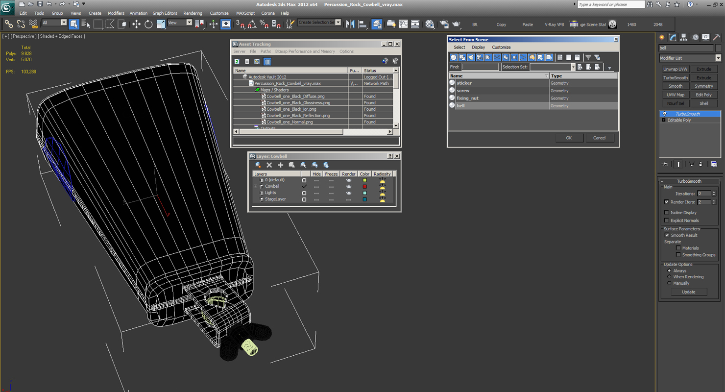Select the Select and Move tool
Screen dimensions: 725x392
click(136, 24)
